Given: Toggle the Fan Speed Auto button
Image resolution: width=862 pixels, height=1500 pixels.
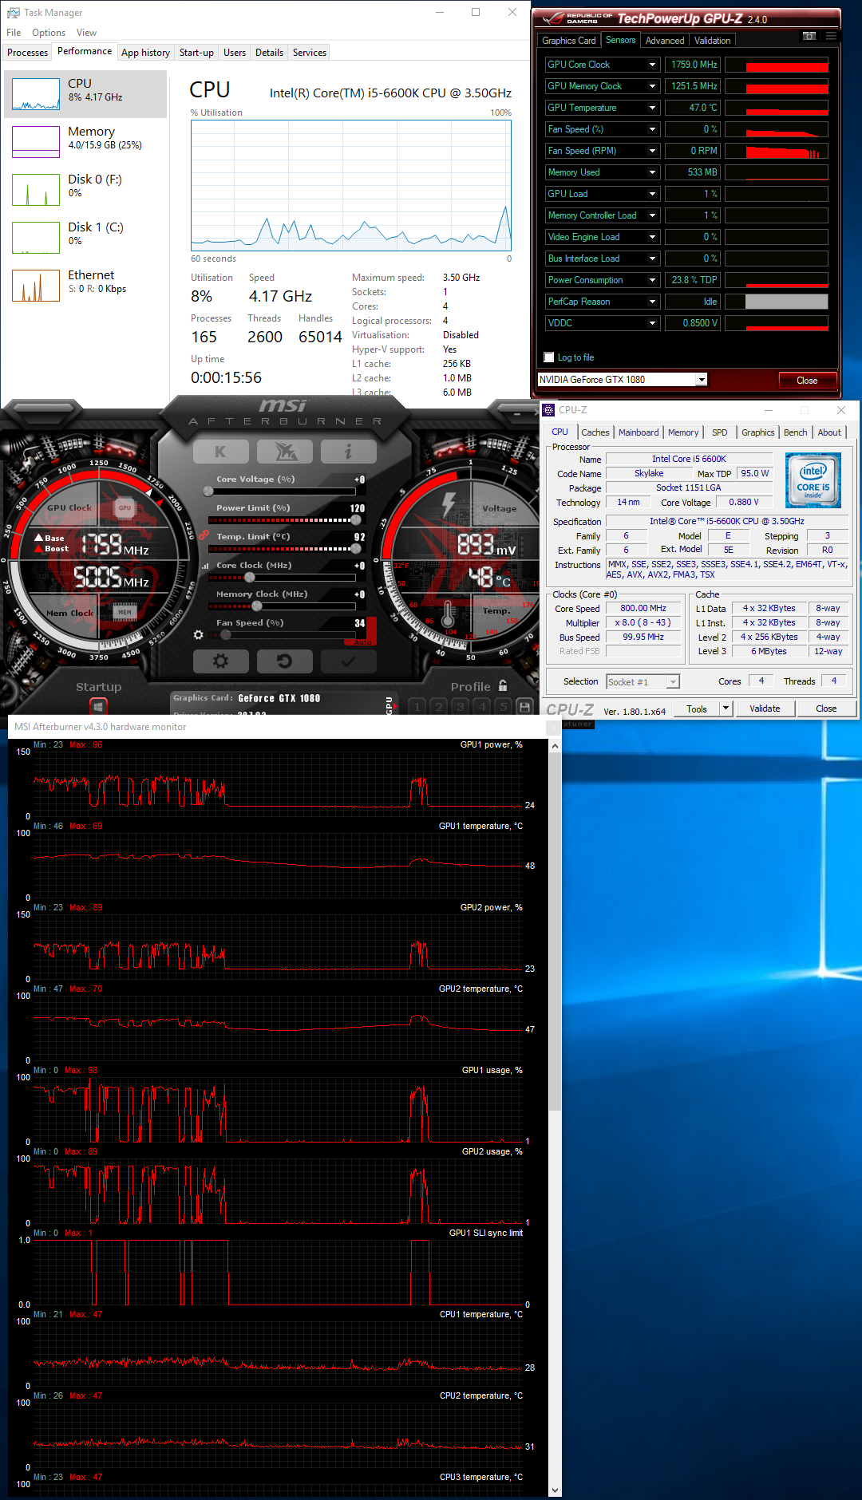Looking at the screenshot, I should point(363,642).
